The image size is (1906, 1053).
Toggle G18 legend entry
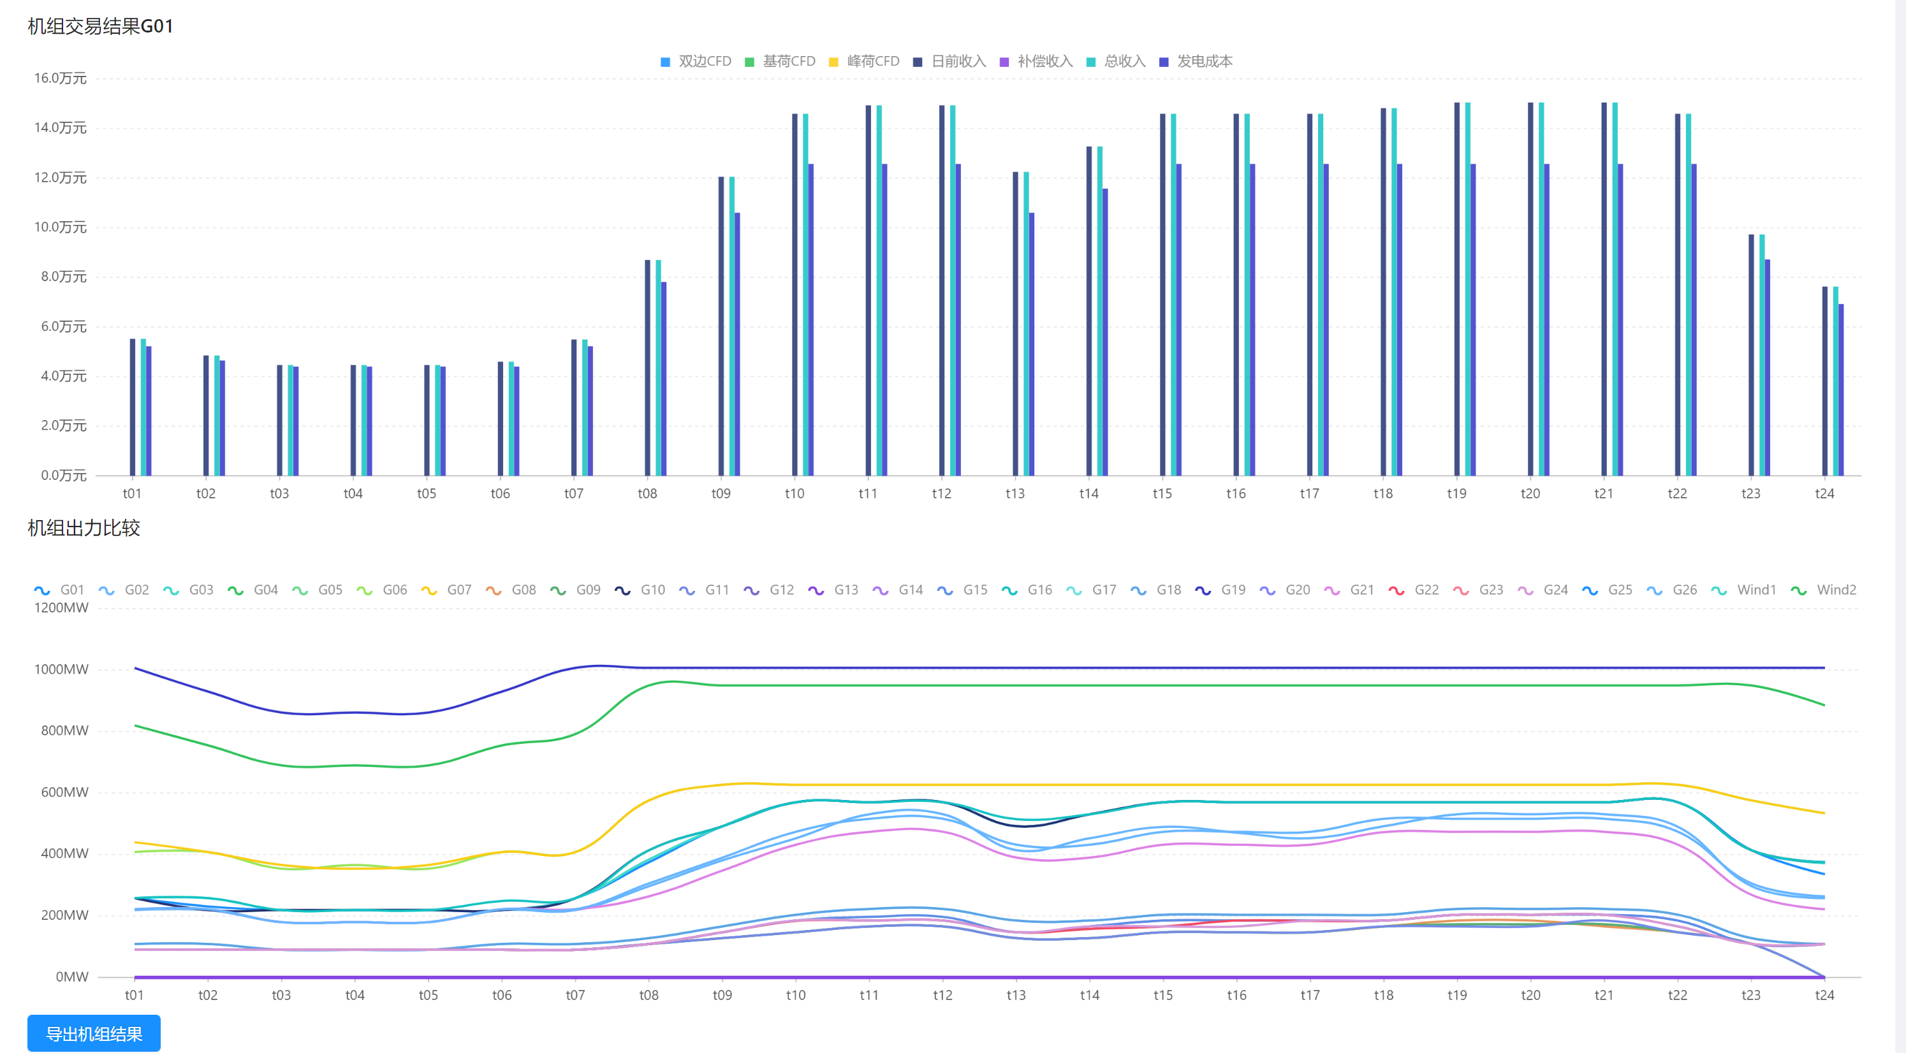pyautogui.click(x=1155, y=590)
